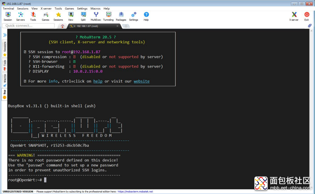Click the UNREGISTERED VERSION status text
This screenshot has height=194, width=315.
18,192
